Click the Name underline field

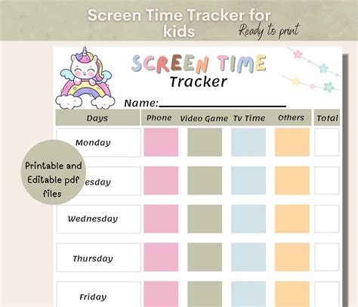pyautogui.click(x=223, y=104)
